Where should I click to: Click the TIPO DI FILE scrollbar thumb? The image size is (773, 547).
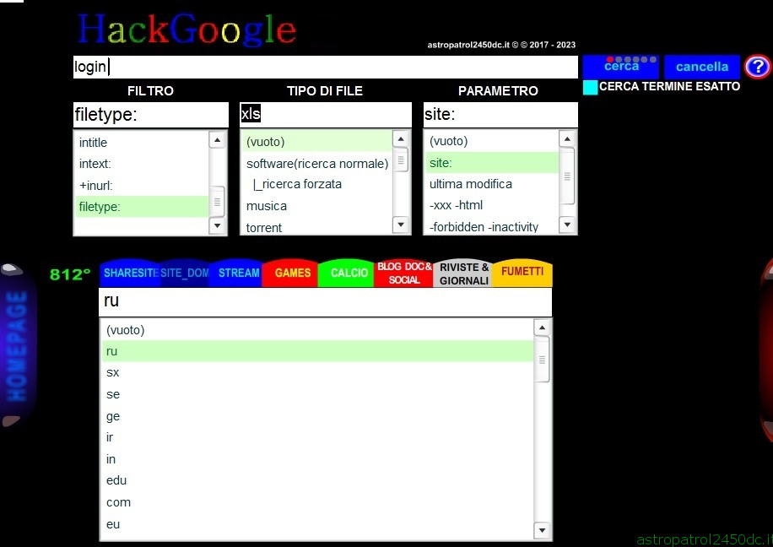401,160
